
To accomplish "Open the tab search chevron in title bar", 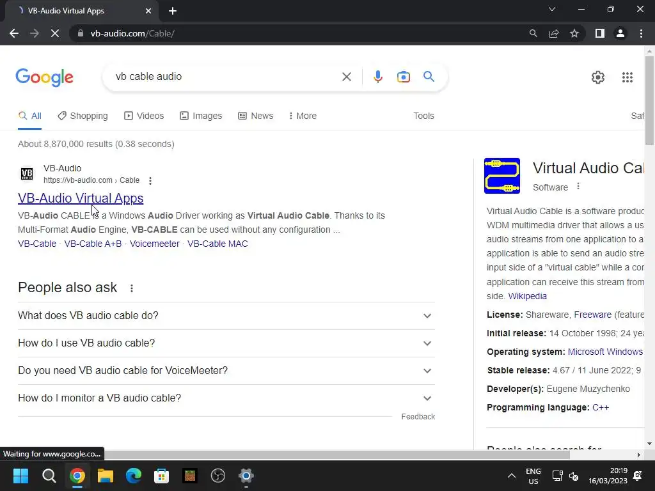I will tap(552, 9).
